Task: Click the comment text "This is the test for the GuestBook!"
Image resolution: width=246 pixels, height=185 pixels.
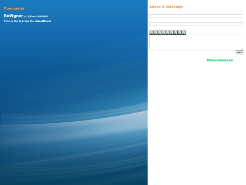Action: 27,21
